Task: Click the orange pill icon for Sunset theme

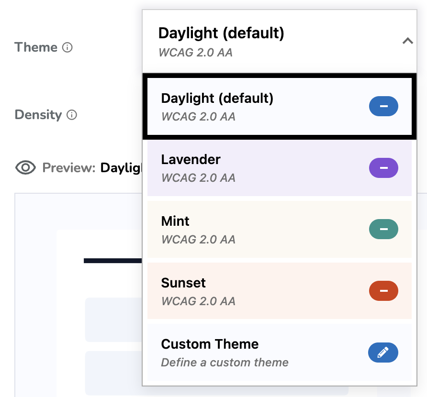Action: (383, 291)
